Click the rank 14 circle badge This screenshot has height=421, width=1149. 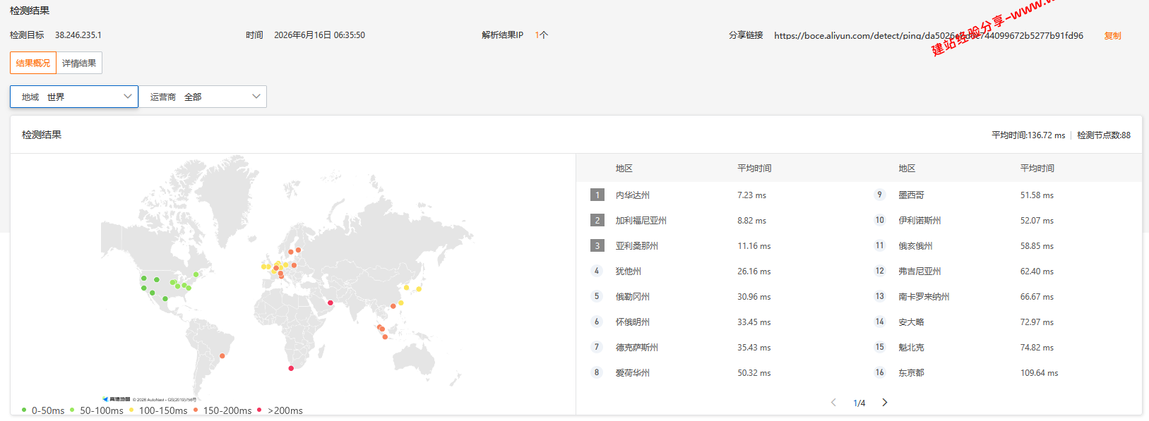[879, 322]
